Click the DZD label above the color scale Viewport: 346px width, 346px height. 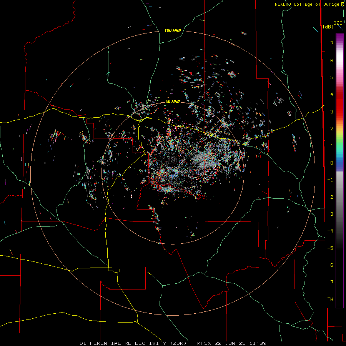point(338,23)
